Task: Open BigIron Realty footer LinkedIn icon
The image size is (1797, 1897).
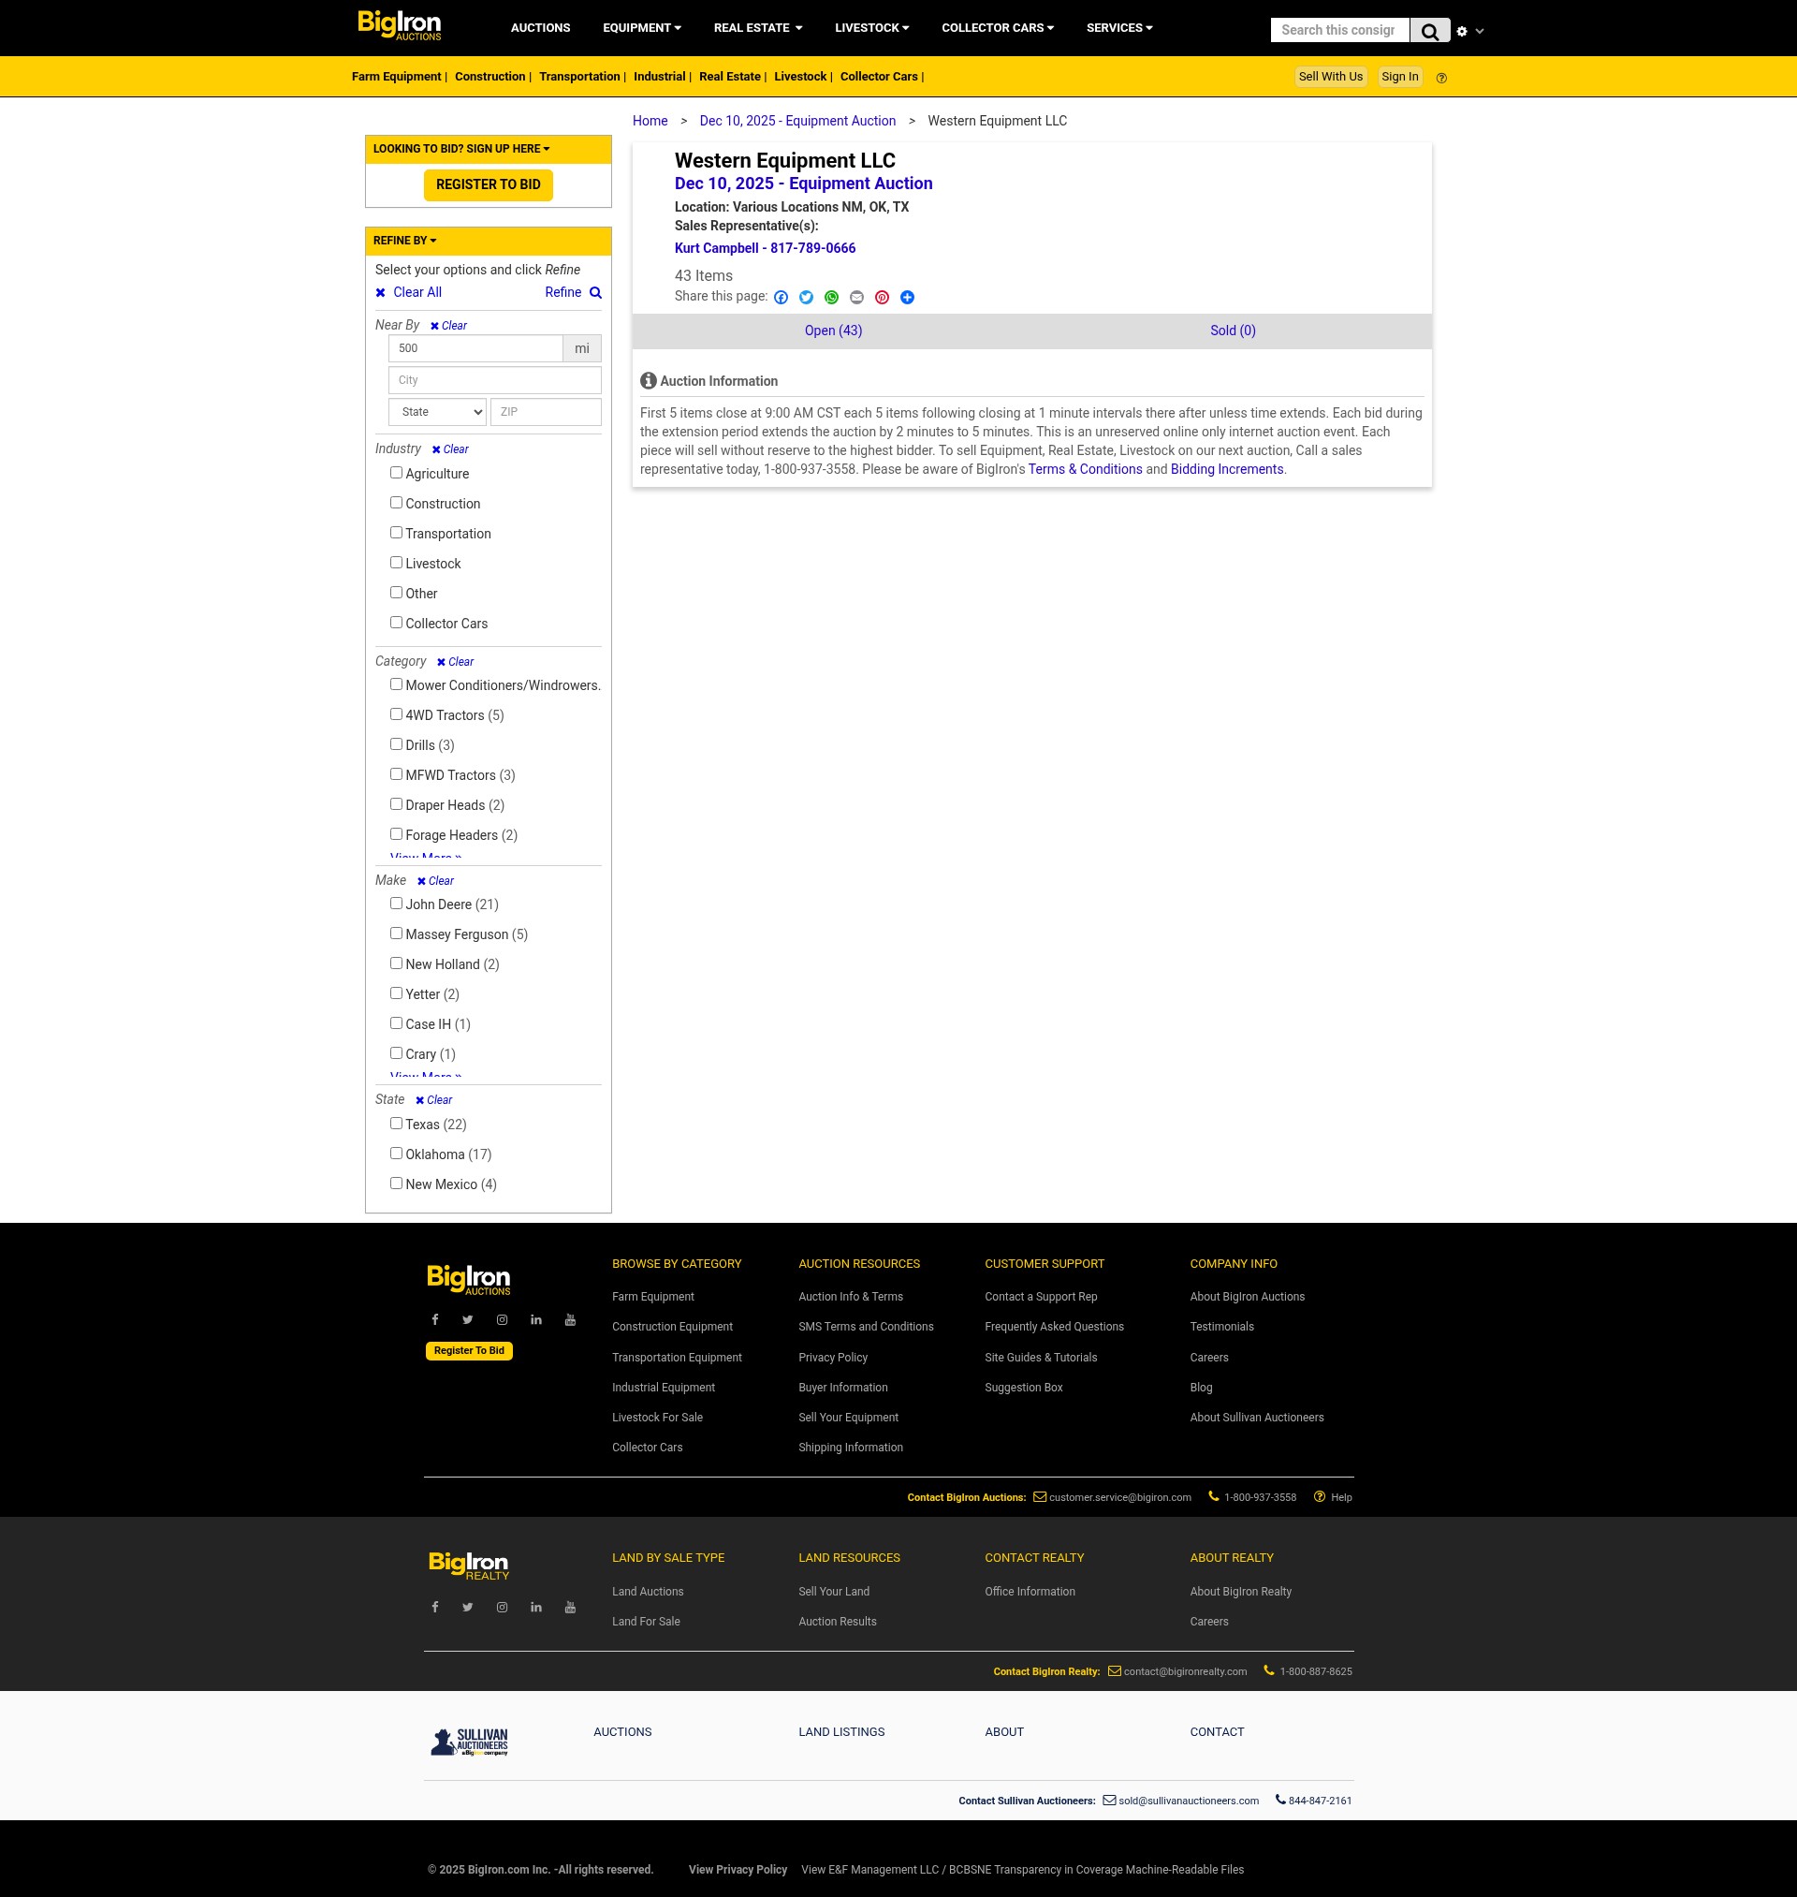Action: coord(536,1608)
